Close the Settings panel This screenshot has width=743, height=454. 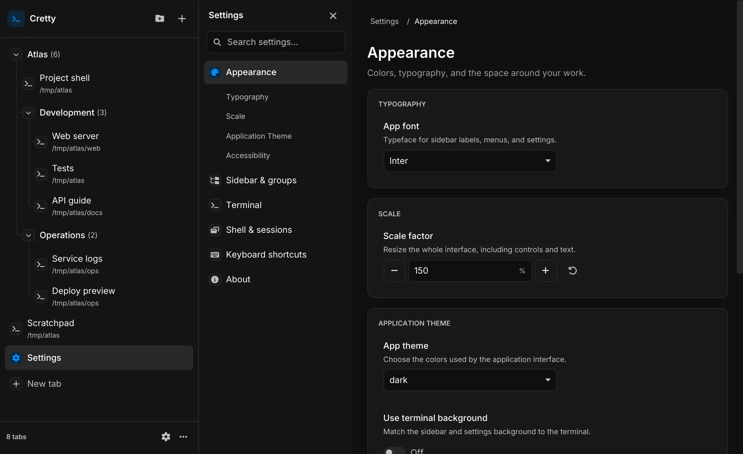tap(333, 16)
